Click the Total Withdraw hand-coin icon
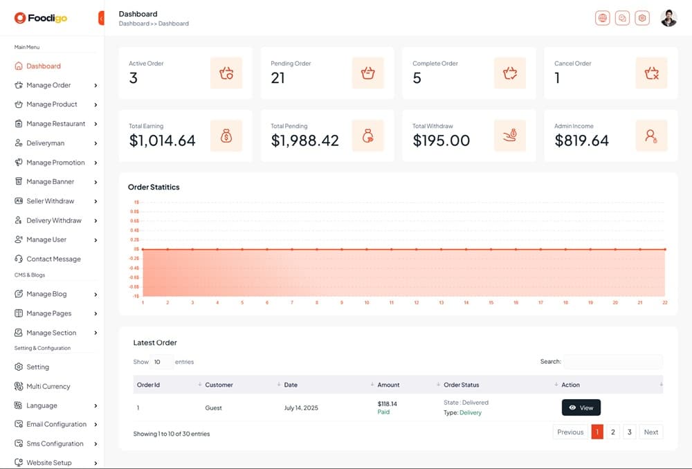Image resolution: width=692 pixels, height=469 pixels. [x=509, y=136]
